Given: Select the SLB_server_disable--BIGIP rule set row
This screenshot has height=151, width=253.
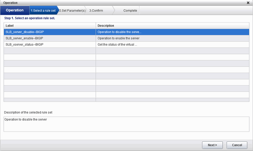Looking at the screenshot, I should [x=126, y=32].
